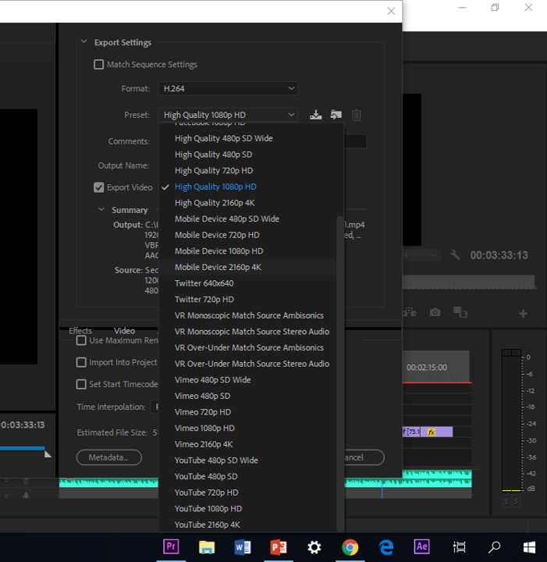
Task: Collapse the Summary section chevron
Action: pos(101,209)
